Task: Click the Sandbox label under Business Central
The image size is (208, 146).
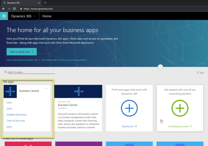Action: pyautogui.click(x=62, y=108)
